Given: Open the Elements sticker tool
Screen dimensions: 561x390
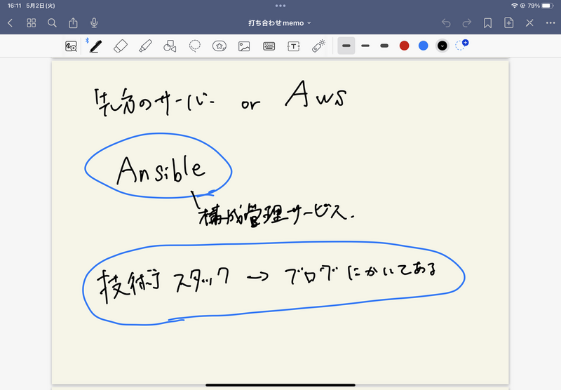Looking at the screenshot, I should pyautogui.click(x=219, y=46).
